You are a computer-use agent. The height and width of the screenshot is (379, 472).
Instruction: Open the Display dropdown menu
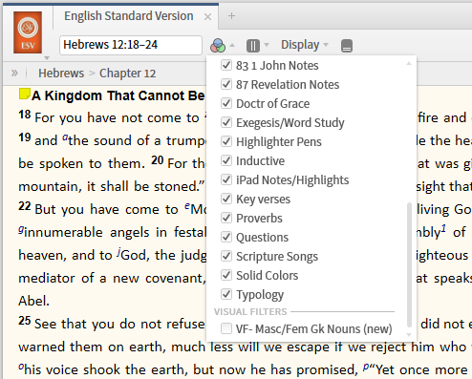[x=305, y=45]
